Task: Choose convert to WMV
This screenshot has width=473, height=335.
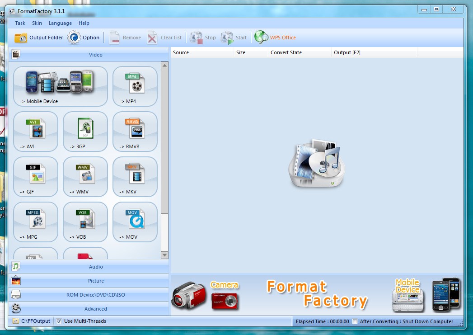Action: click(85, 177)
